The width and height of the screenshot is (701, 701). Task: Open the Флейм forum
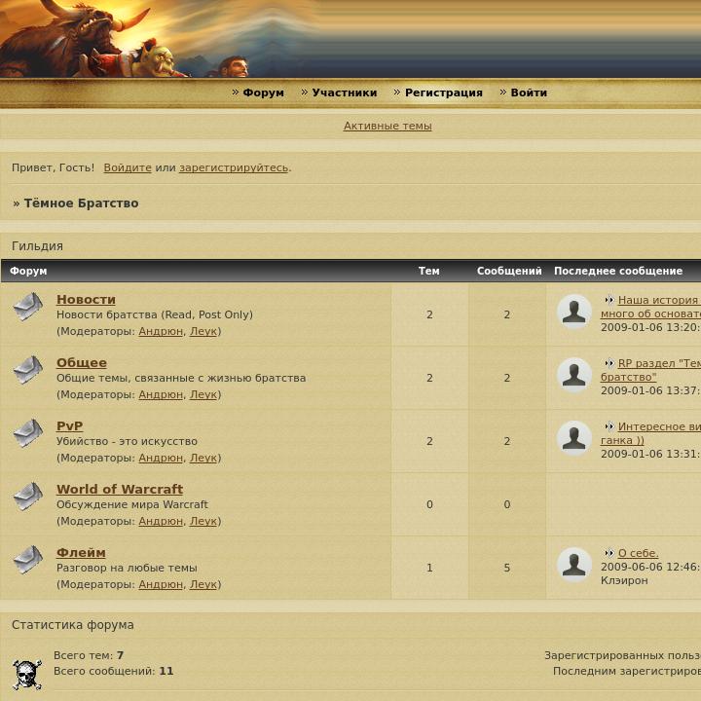(81, 553)
